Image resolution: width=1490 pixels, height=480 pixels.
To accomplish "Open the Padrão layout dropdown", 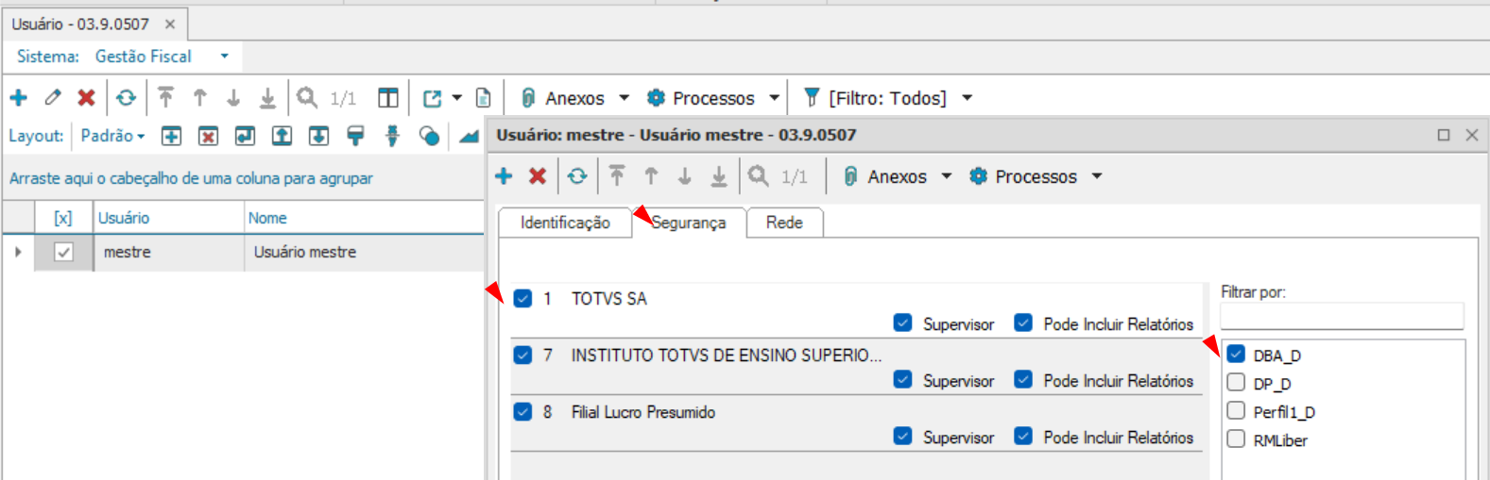I will point(113,136).
